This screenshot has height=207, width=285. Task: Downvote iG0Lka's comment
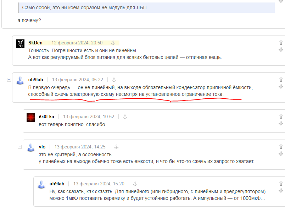tap(281, 123)
